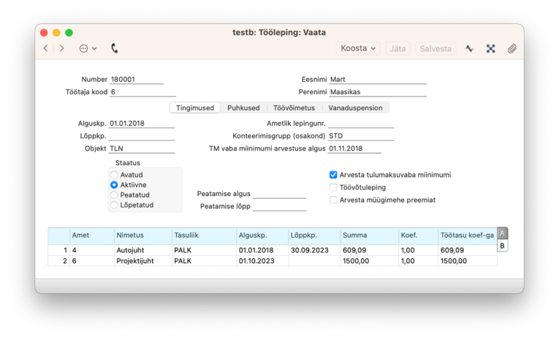Screen dimensions: 559x340
Task: Click the Tasuliik column header
Action: pos(204,235)
